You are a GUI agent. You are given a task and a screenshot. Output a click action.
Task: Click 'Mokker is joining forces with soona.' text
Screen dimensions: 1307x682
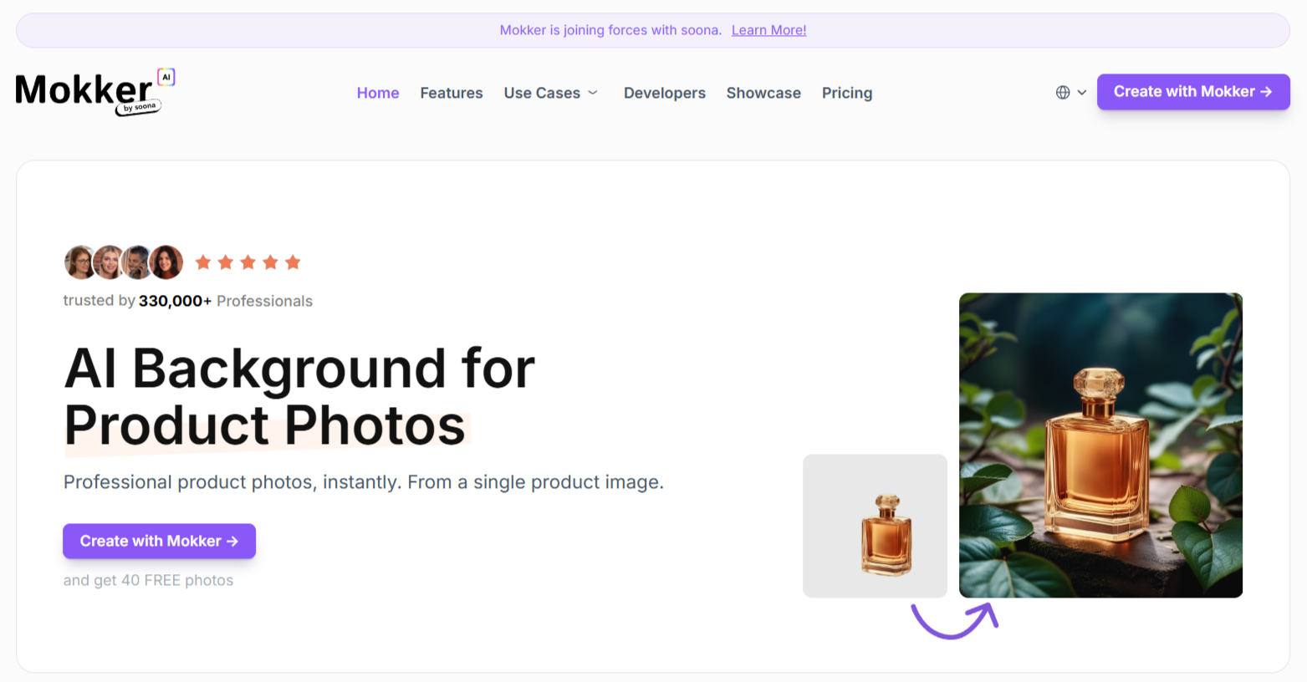point(610,30)
